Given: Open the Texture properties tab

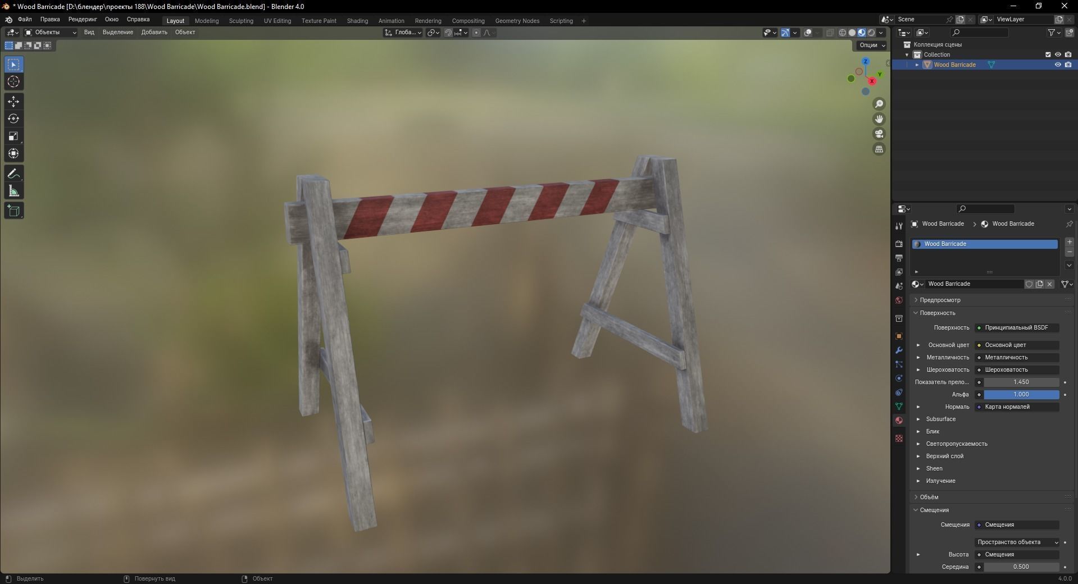Looking at the screenshot, I should tap(899, 438).
